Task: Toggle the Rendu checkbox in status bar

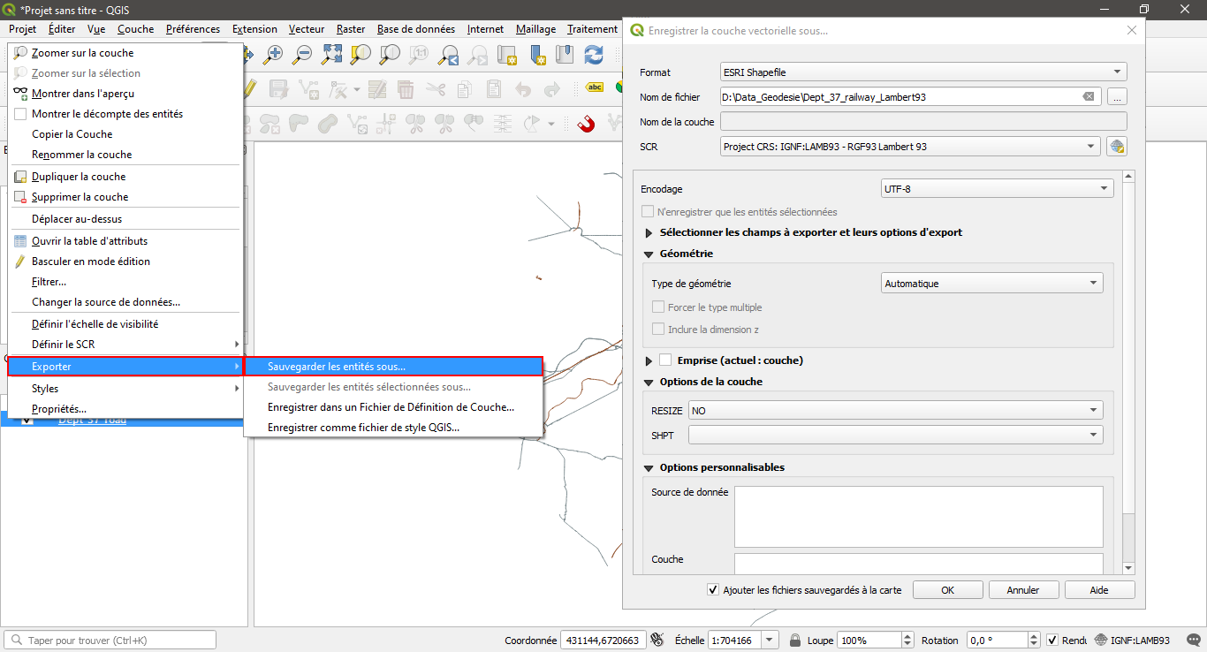Action: point(1052,641)
